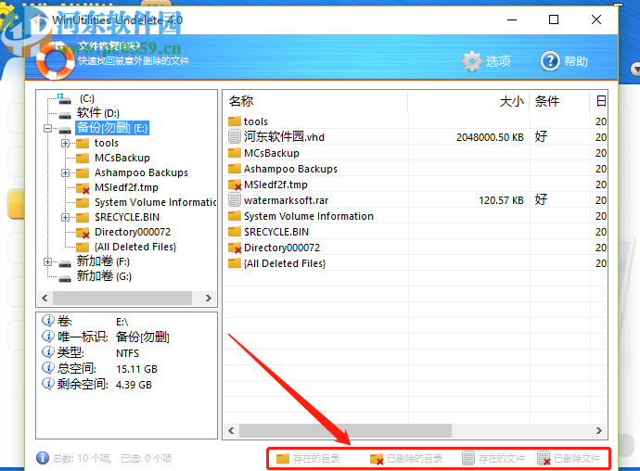Click $RECYCLE.BIN folder icon in file list
Screen dimensions: 640x471
point(235,232)
